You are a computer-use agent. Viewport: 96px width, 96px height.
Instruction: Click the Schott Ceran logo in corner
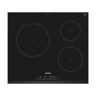point(85,14)
